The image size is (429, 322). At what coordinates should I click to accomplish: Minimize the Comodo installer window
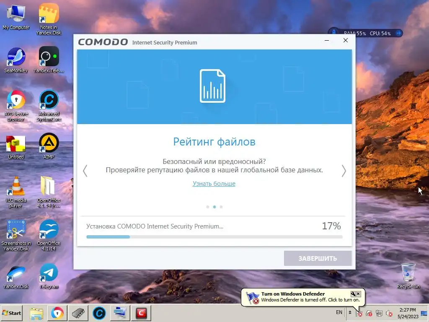pos(327,41)
